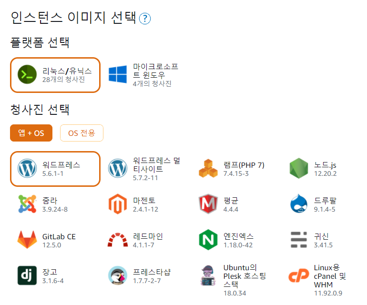Switch to the 앱 + OS tab

point(31,133)
